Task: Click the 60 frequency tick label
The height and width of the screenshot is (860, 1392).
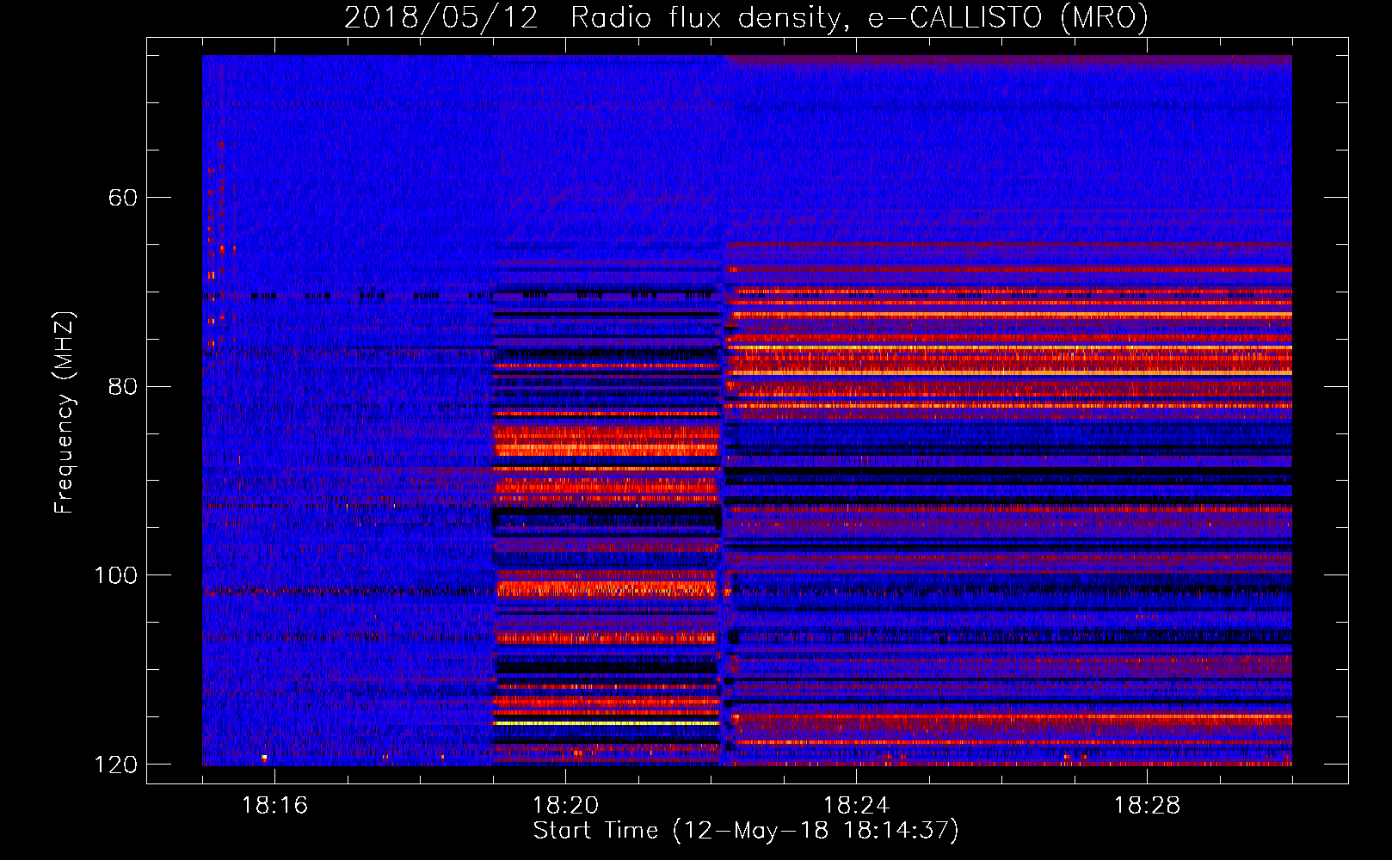Action: [x=123, y=198]
